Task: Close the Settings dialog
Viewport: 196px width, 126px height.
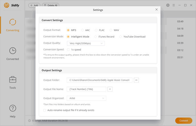Action: [x=157, y=9]
